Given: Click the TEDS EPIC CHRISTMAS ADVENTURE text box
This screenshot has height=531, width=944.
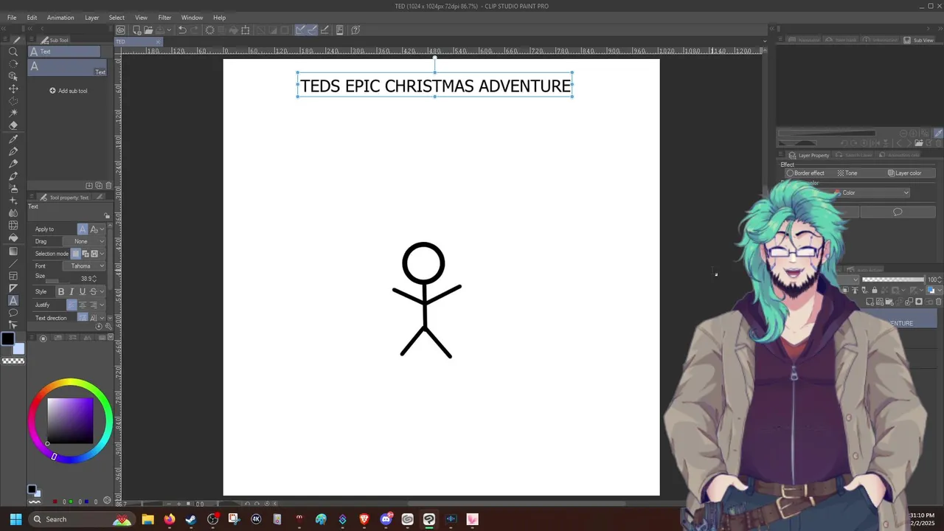Looking at the screenshot, I should pos(435,86).
